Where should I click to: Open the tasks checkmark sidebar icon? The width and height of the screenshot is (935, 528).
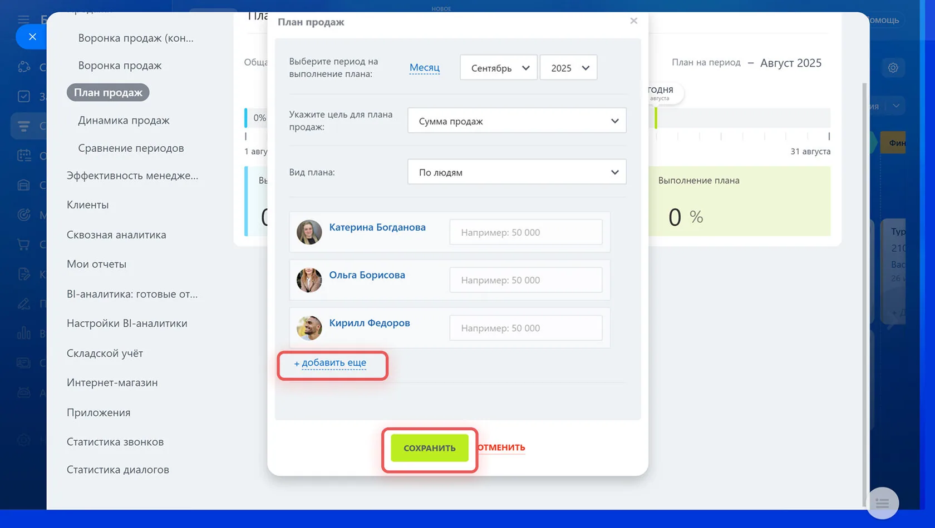click(x=24, y=96)
